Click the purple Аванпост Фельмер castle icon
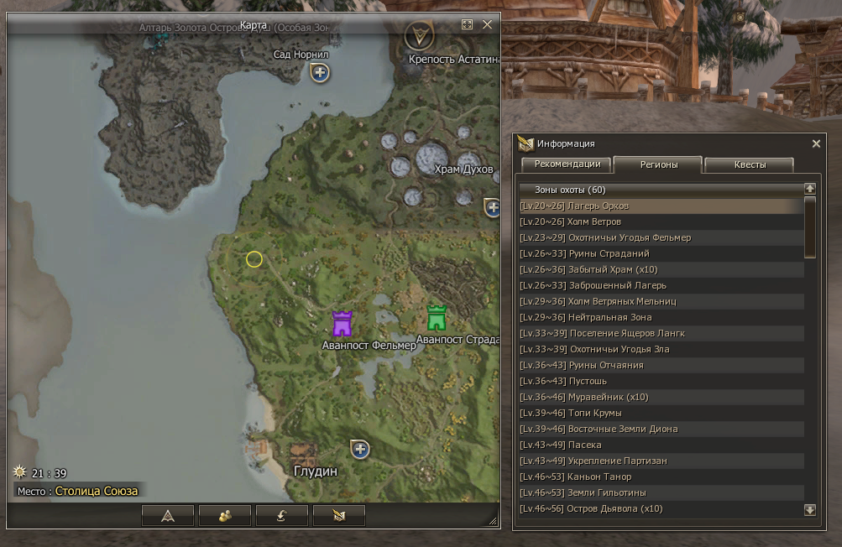 341,323
